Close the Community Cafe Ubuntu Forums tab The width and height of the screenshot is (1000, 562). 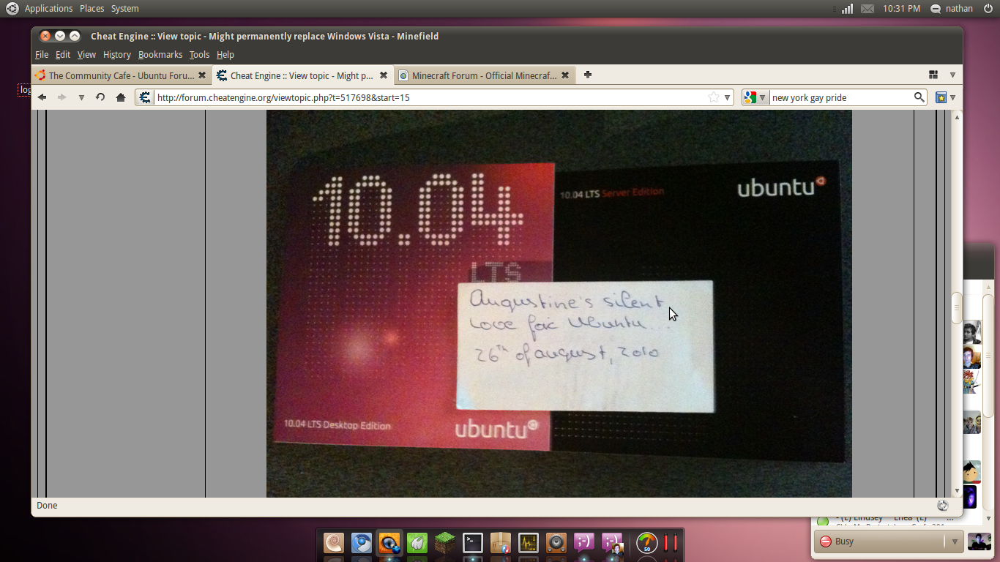coord(202,75)
